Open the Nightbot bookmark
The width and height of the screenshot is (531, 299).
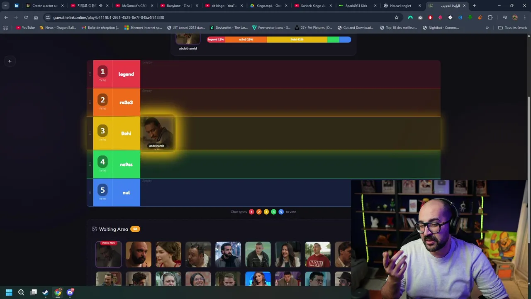441,28
